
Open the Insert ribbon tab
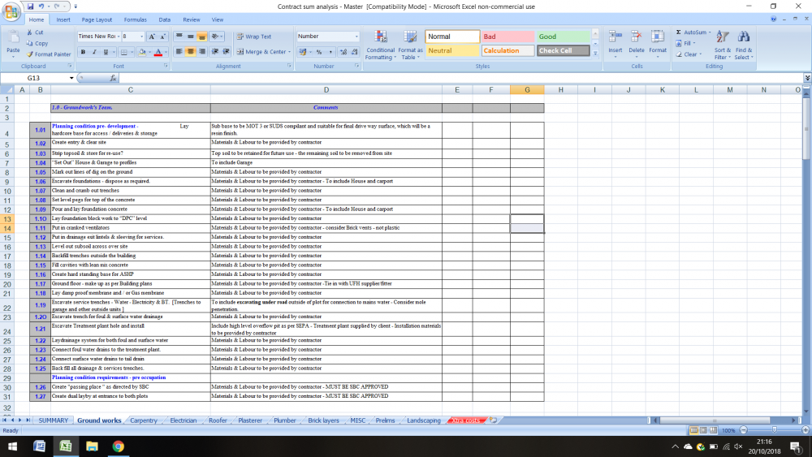[63, 19]
